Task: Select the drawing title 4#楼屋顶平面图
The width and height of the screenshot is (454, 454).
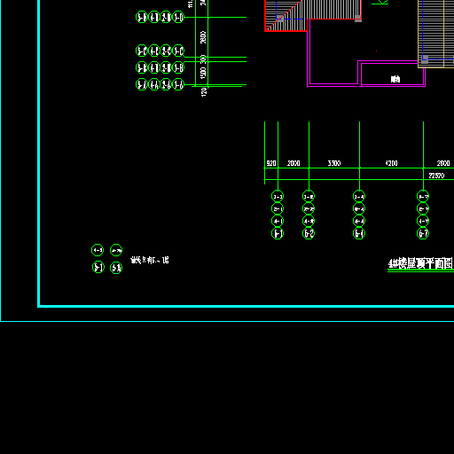Action: [x=420, y=263]
